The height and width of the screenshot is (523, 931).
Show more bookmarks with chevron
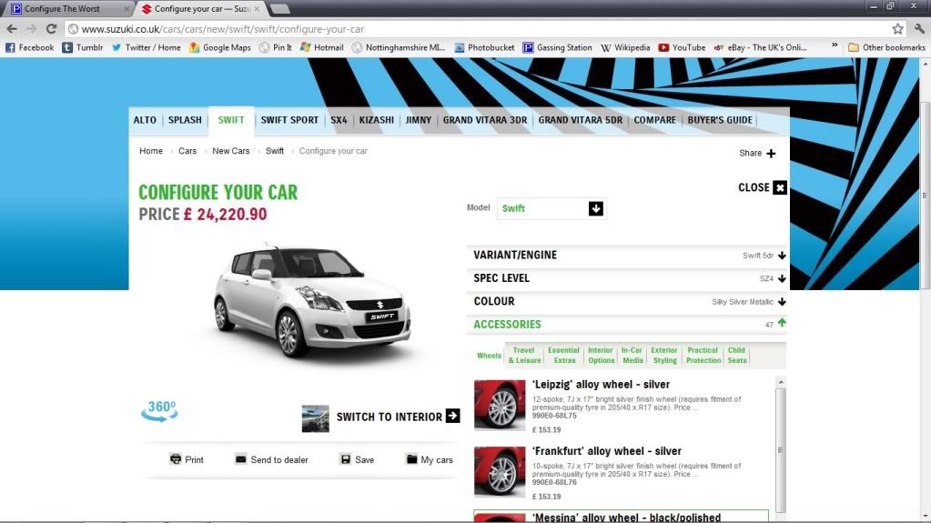(x=835, y=45)
